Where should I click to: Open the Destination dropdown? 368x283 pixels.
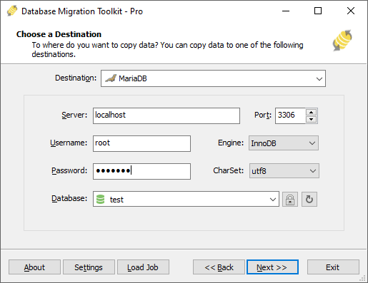[319, 78]
